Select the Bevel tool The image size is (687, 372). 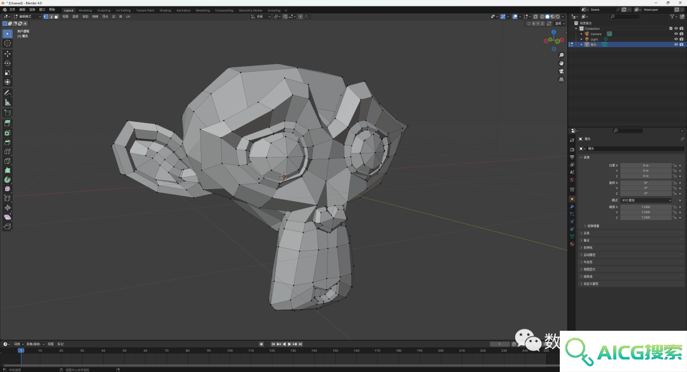[8, 142]
